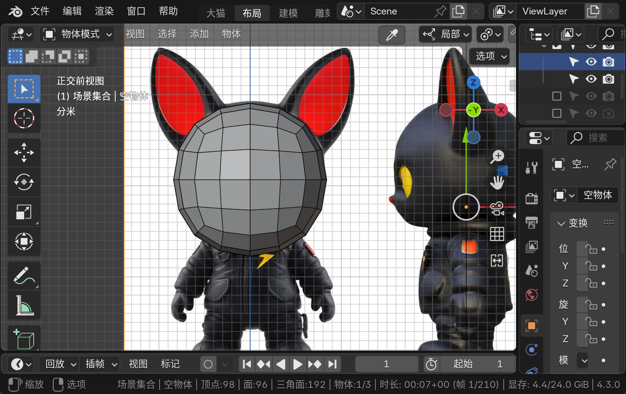Toggle camera view with the camera icon

coord(497,209)
